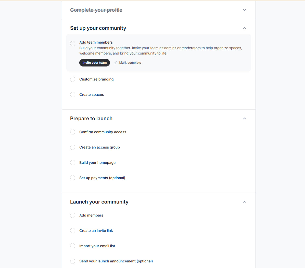
Task: Mark the Create spaces circle as done
Action: coord(73,95)
